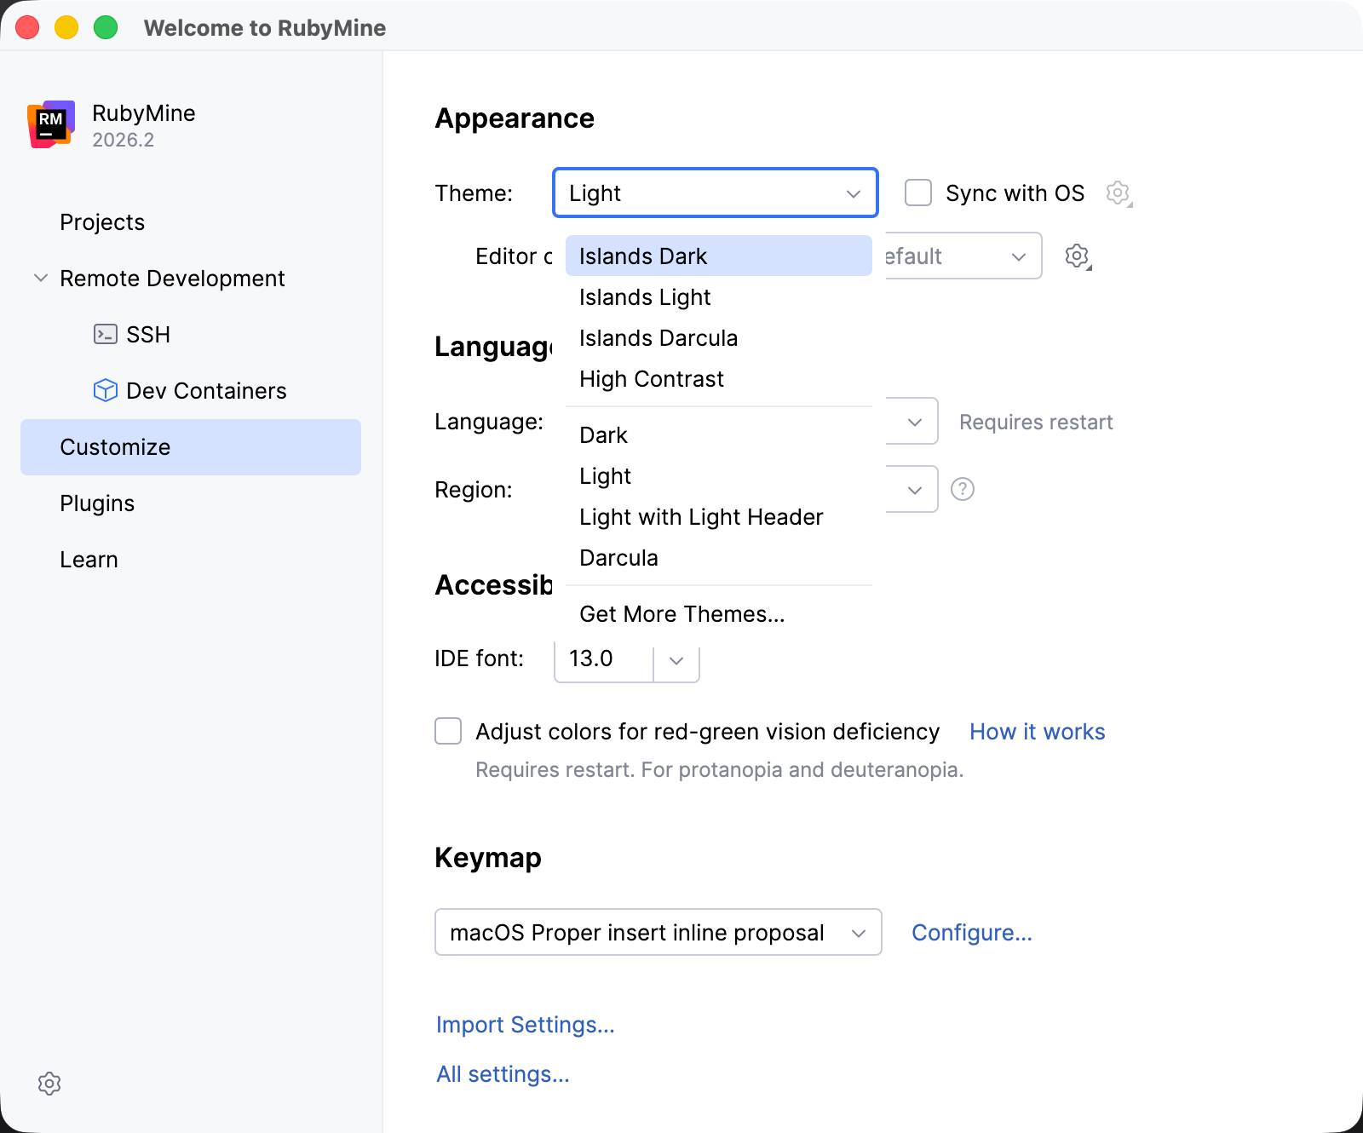Open Import Settings… link

click(525, 1024)
